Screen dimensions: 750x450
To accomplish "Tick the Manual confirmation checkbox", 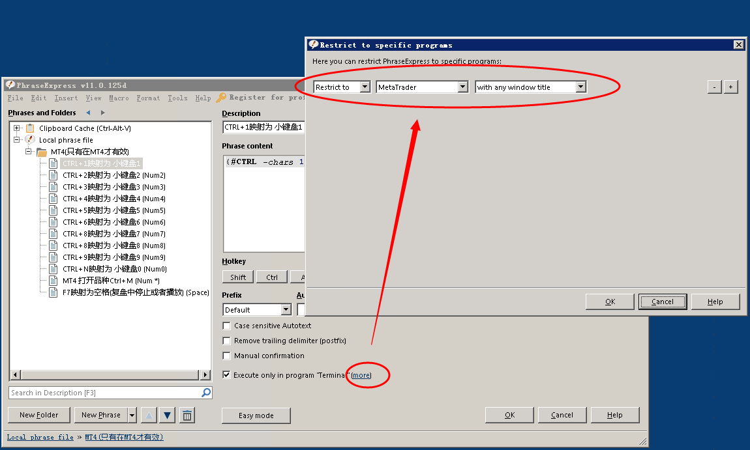I will pos(227,356).
